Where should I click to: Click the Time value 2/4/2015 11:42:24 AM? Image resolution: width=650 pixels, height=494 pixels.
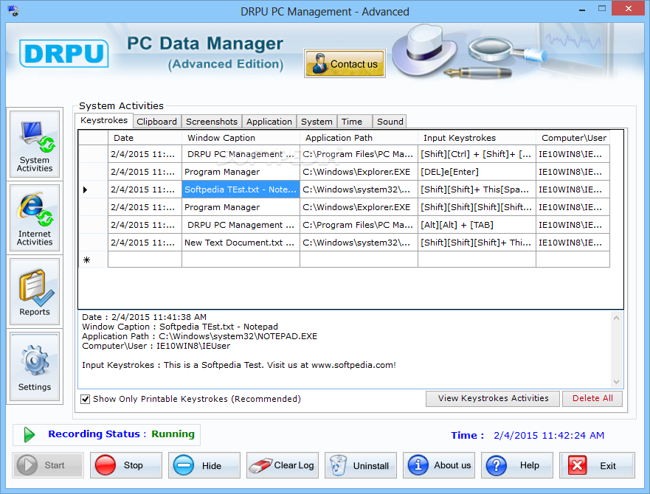(x=549, y=435)
